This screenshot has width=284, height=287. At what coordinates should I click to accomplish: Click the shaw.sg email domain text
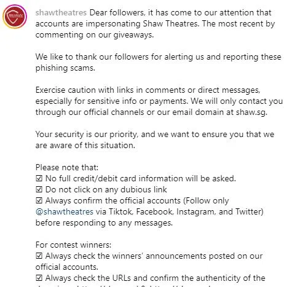pos(251,112)
